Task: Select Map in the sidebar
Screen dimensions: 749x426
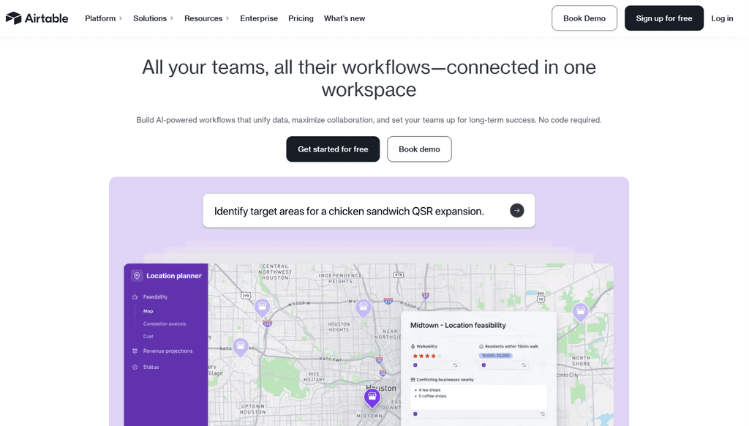Action: tap(148, 311)
